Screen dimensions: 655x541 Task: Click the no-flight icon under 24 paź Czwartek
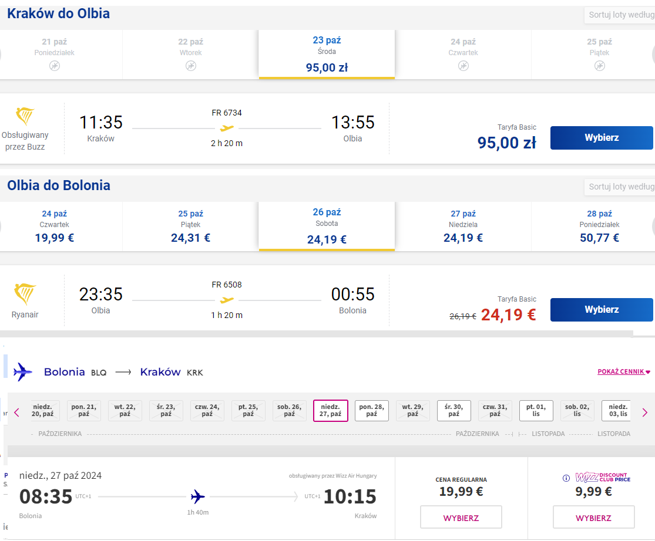pyautogui.click(x=463, y=66)
